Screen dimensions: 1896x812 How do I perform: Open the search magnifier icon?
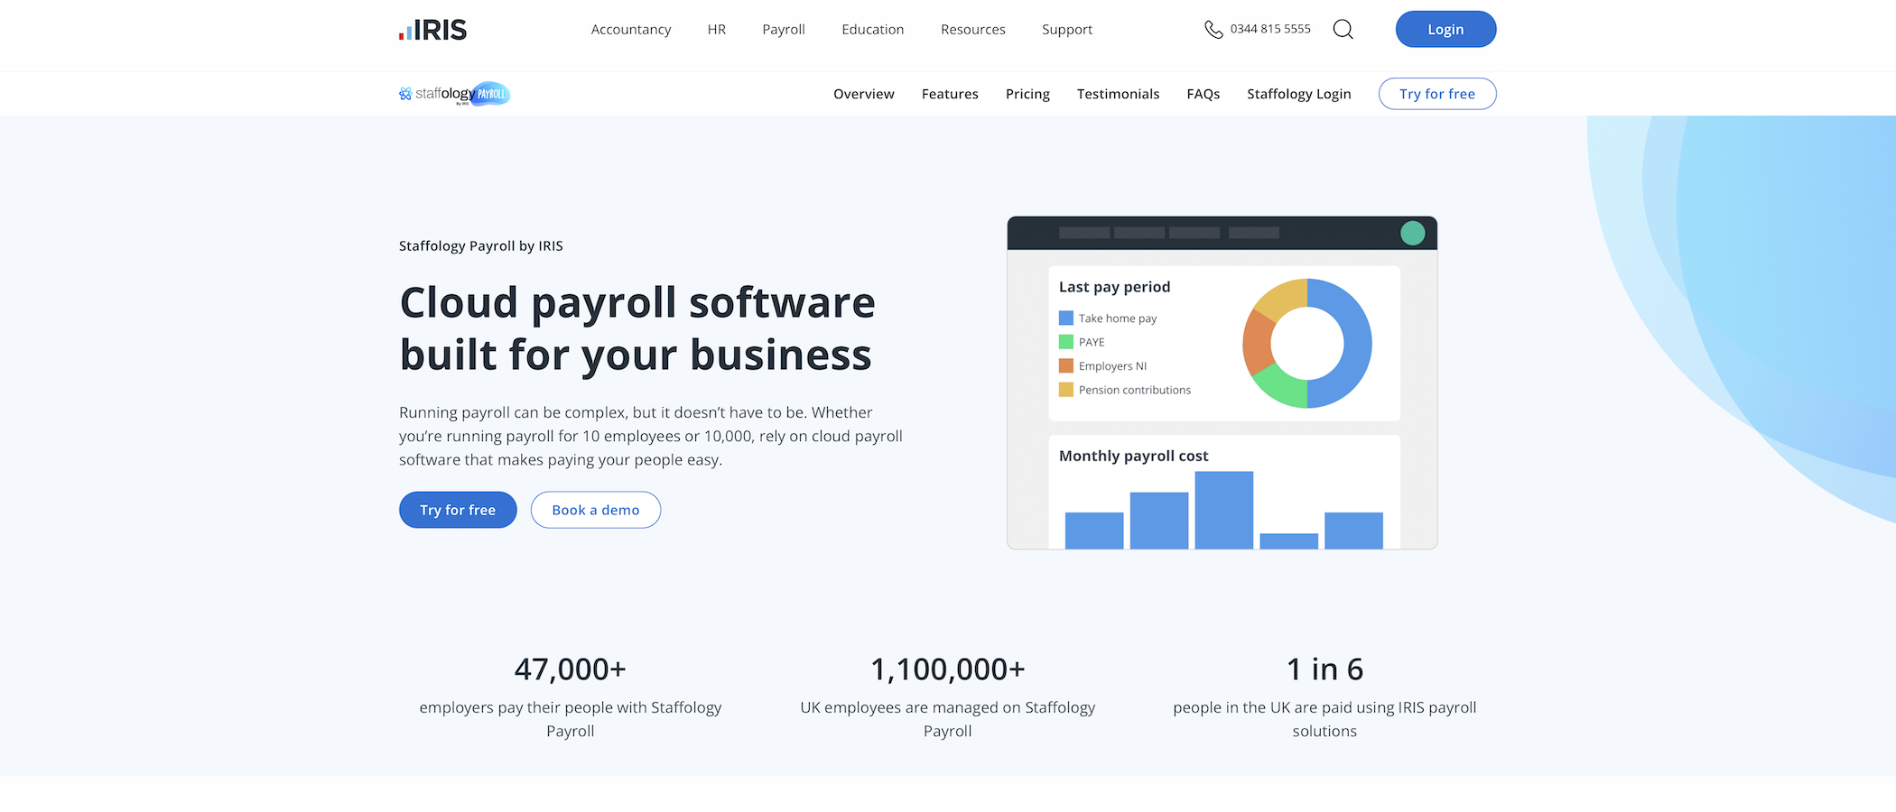[1343, 30]
